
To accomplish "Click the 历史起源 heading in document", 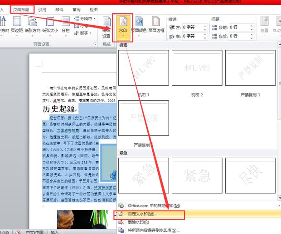I will click(x=58, y=109).
